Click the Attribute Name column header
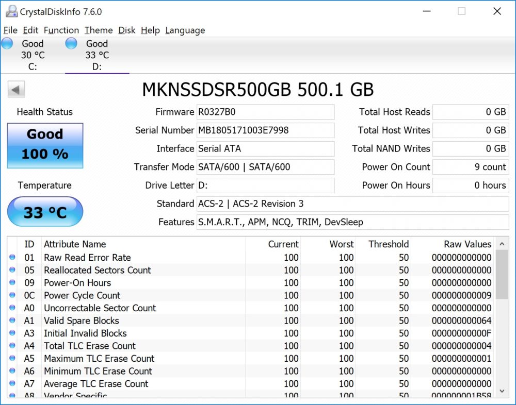 [143, 244]
